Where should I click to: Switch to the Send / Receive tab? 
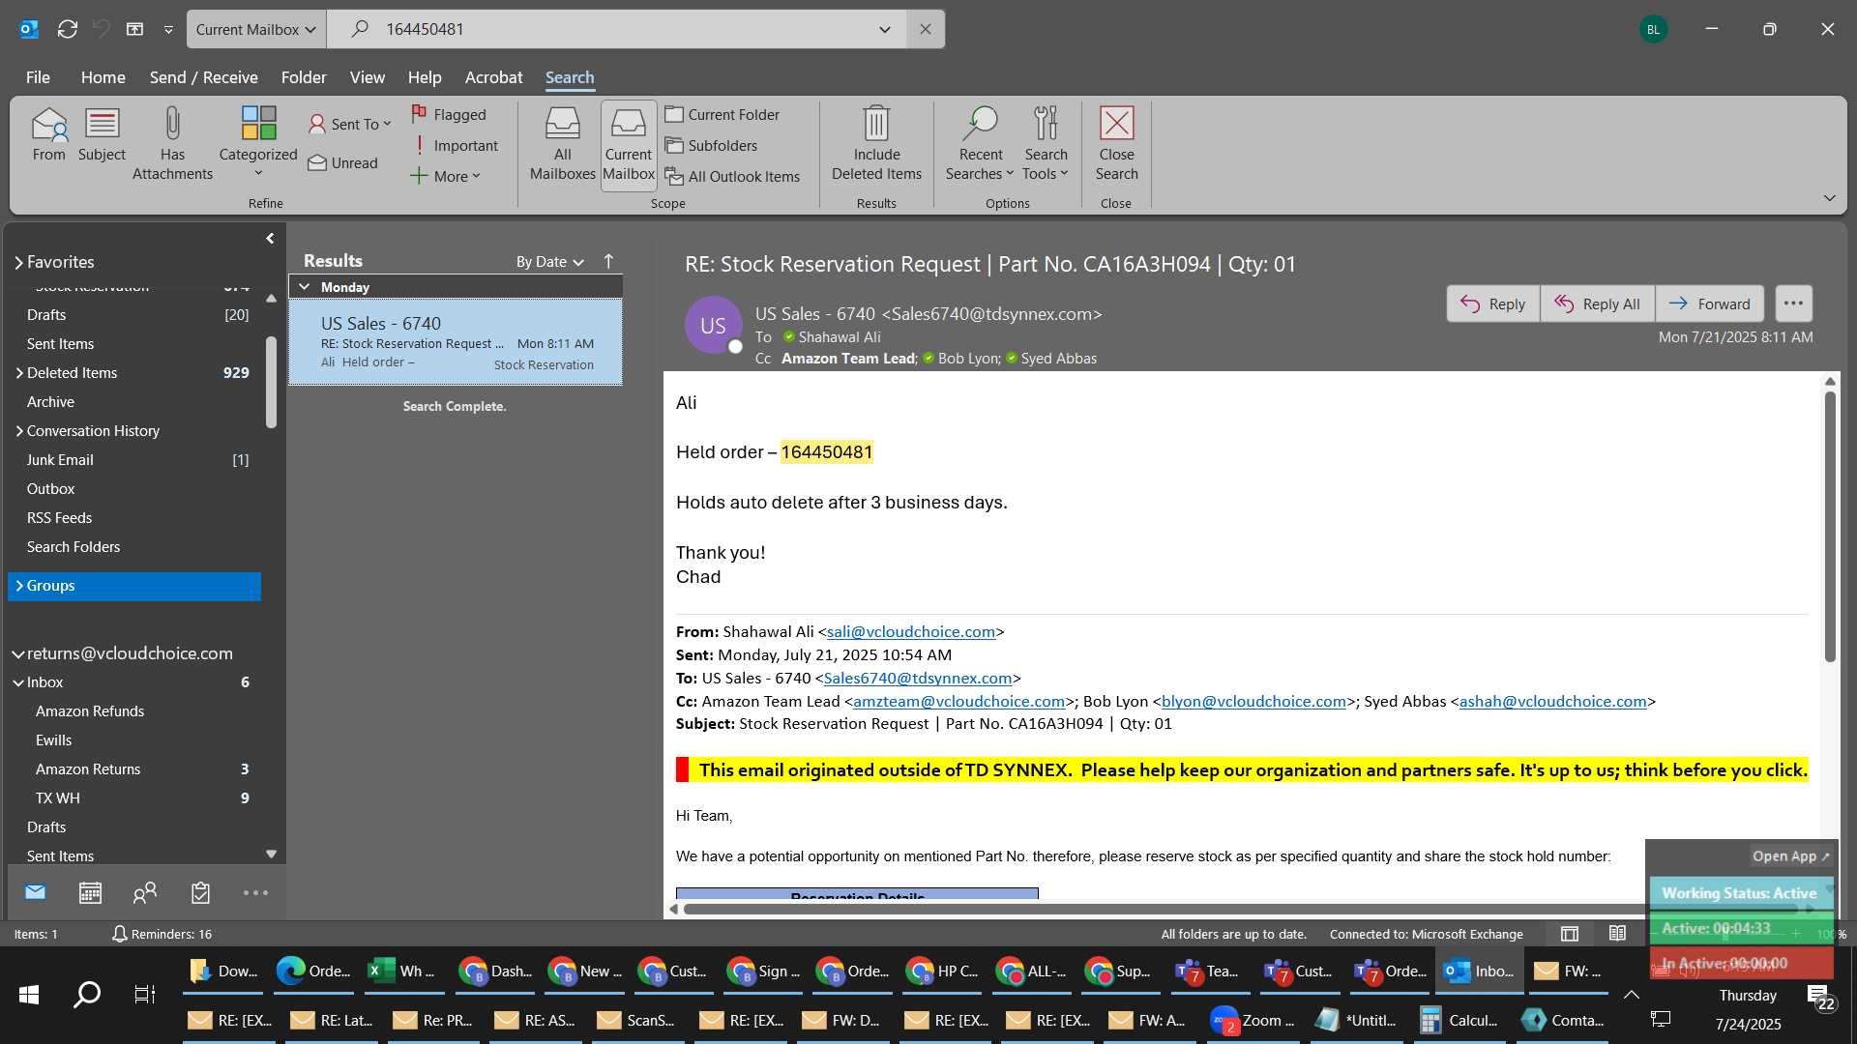pos(203,77)
